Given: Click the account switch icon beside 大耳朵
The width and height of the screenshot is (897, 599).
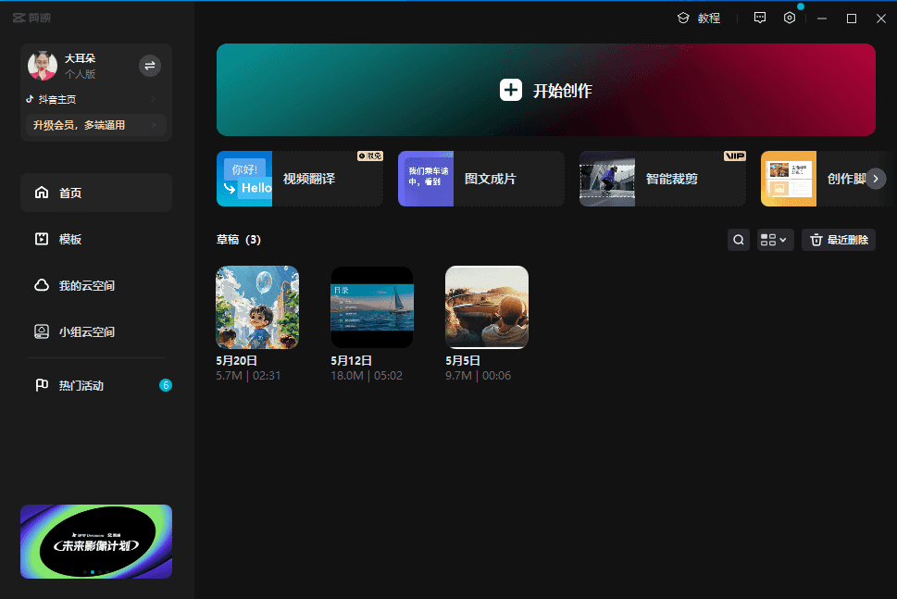Looking at the screenshot, I should coord(149,66).
